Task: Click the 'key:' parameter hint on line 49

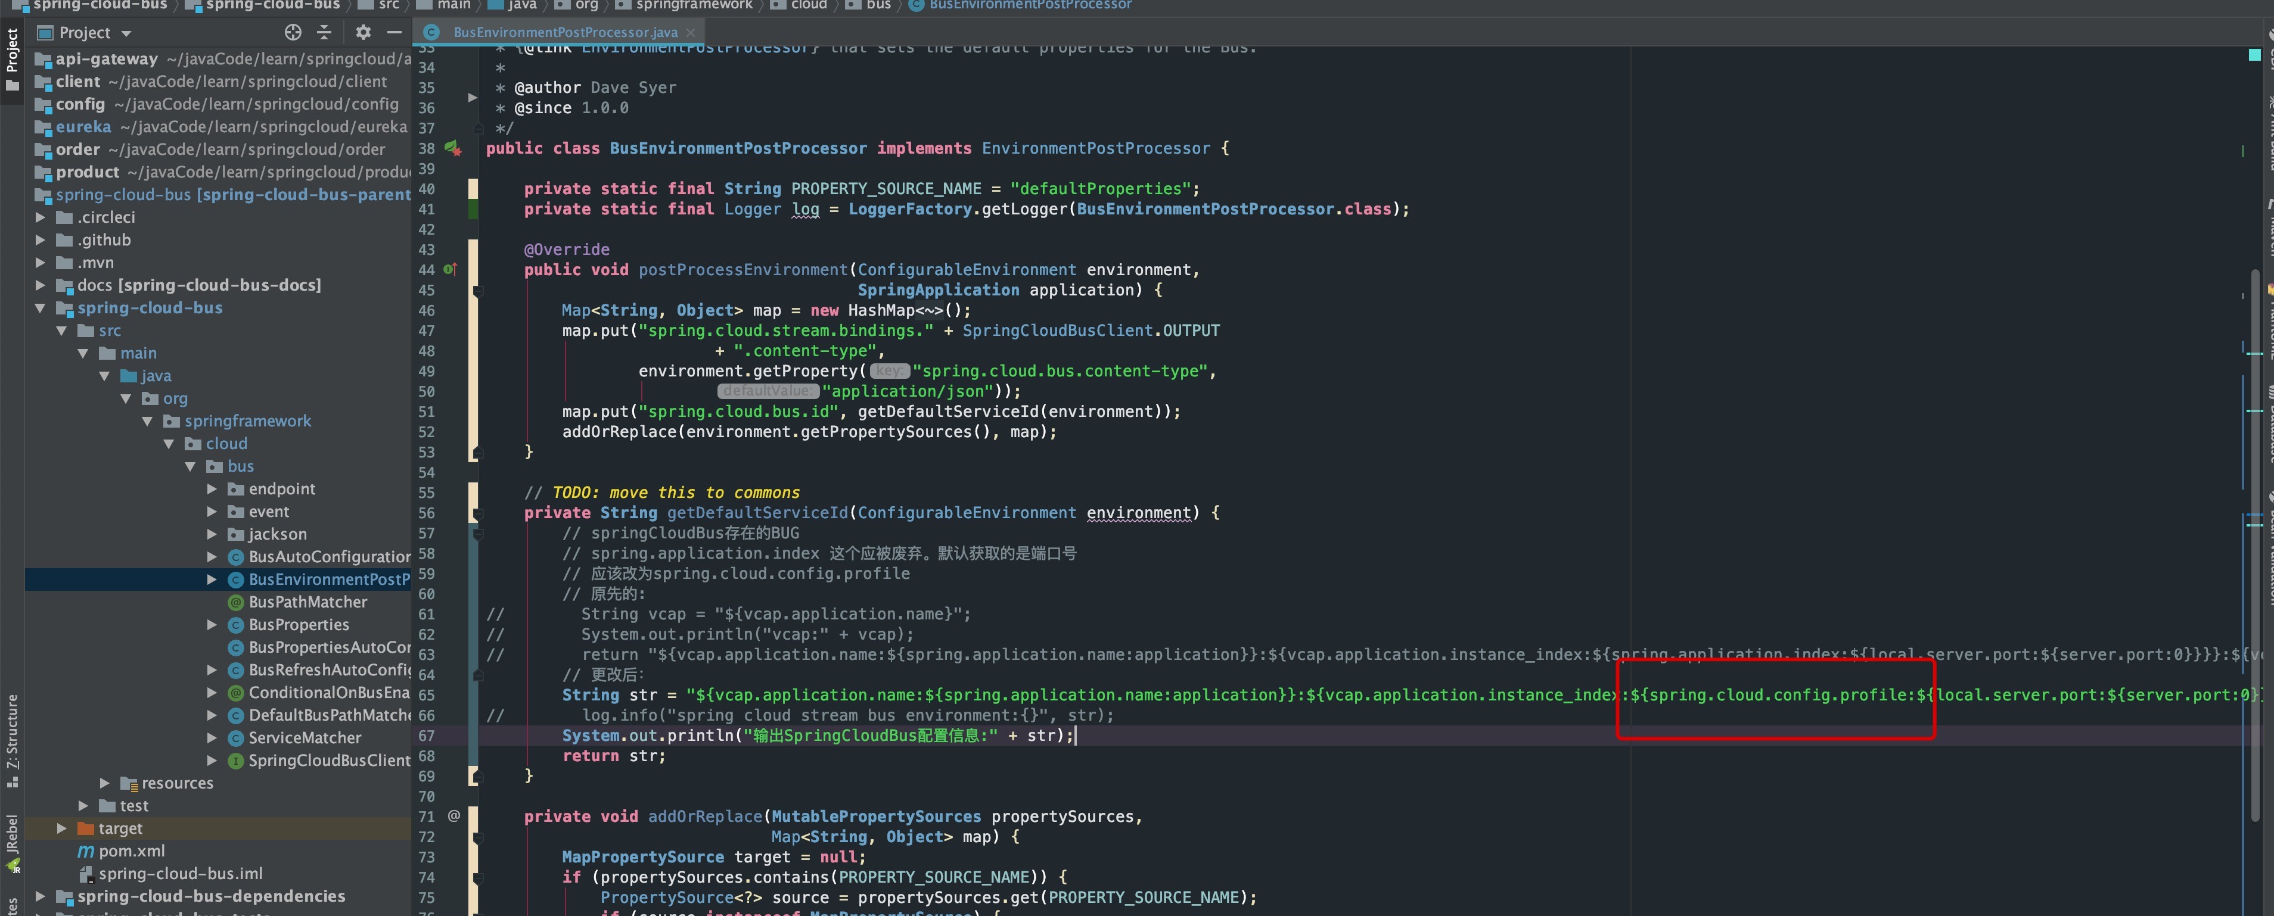Action: click(x=889, y=372)
